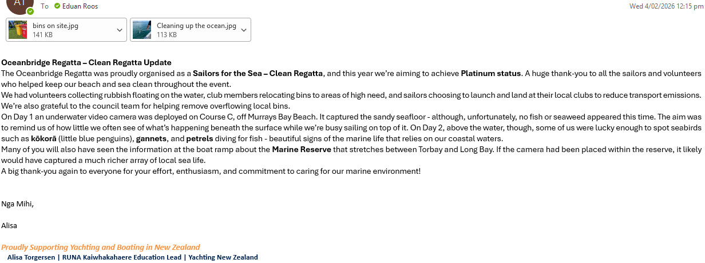Click the bold Platinum status text
Viewport: 705px width, 263px height.
[491, 73]
